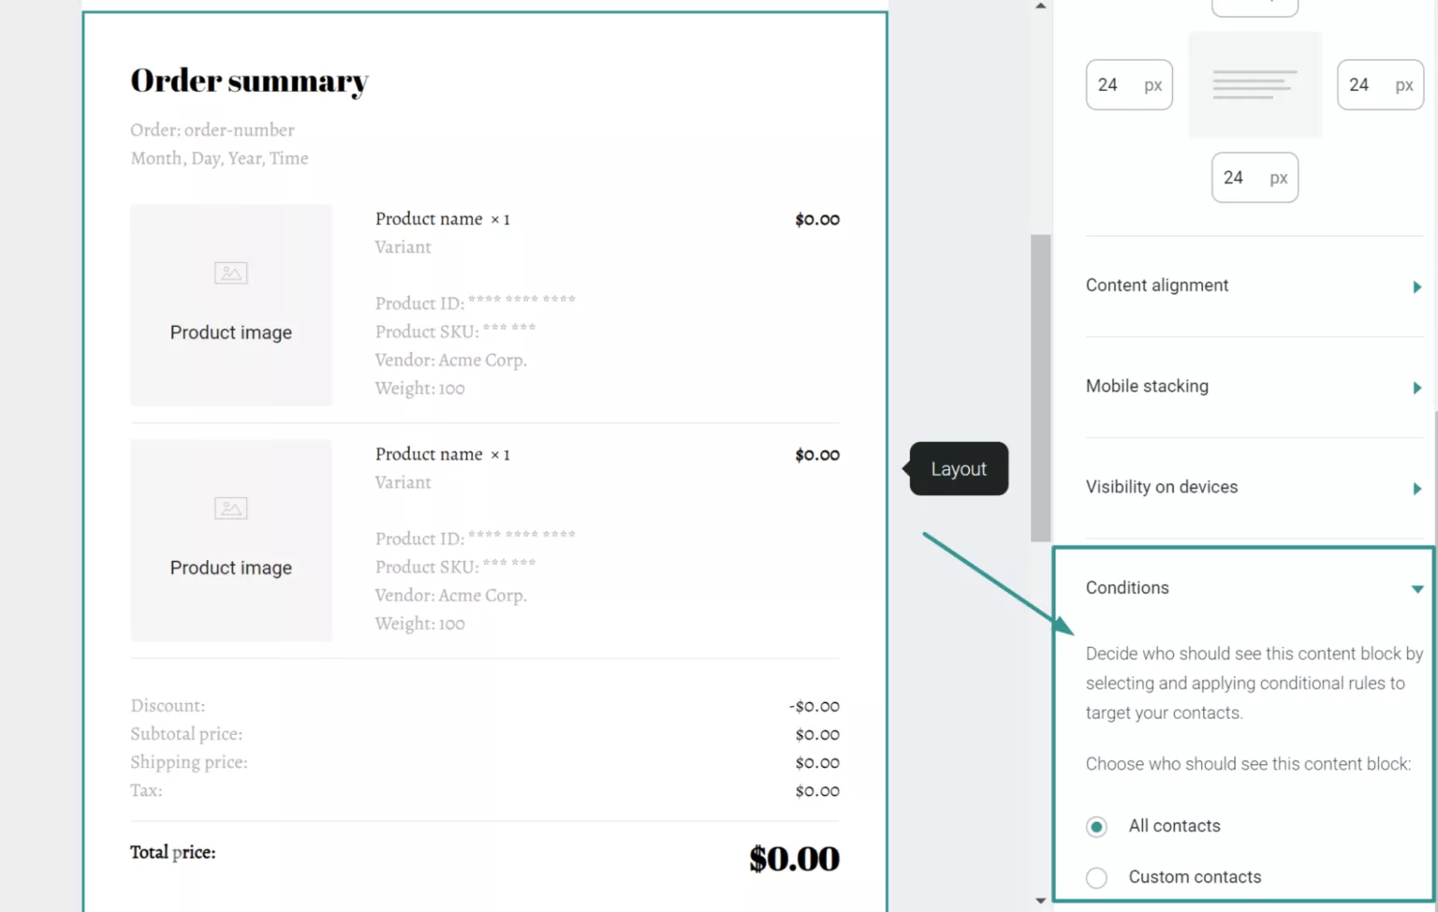Screen dimensions: 1438x912
Task: Expand the Content alignment section
Action: (x=1416, y=287)
